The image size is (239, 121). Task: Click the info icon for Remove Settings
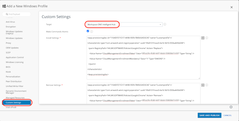207,85
